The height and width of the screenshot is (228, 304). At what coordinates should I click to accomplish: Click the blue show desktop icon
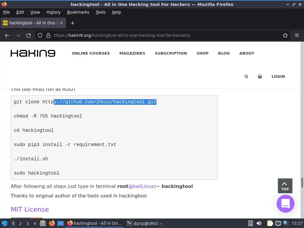61,223
